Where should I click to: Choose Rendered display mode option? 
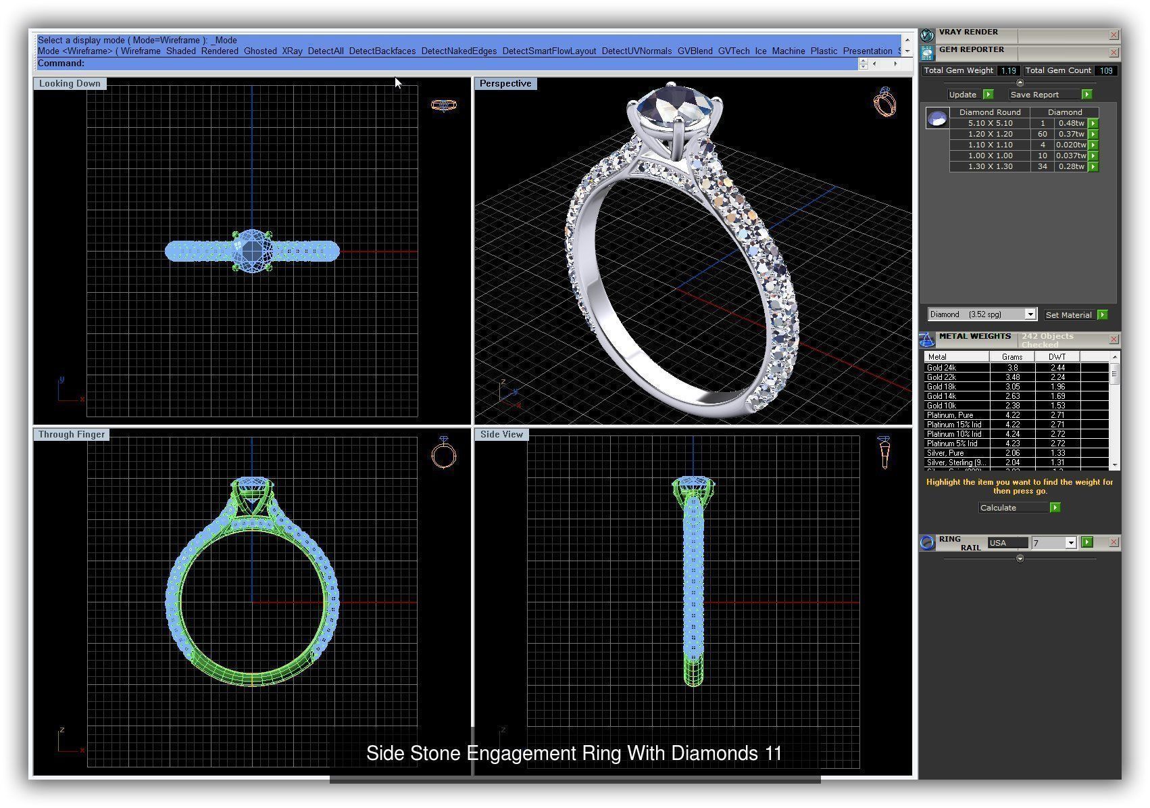[x=220, y=51]
